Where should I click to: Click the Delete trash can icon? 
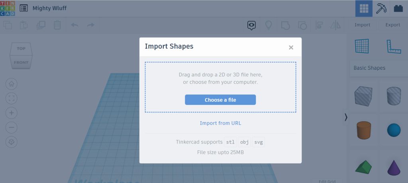click(57, 25)
